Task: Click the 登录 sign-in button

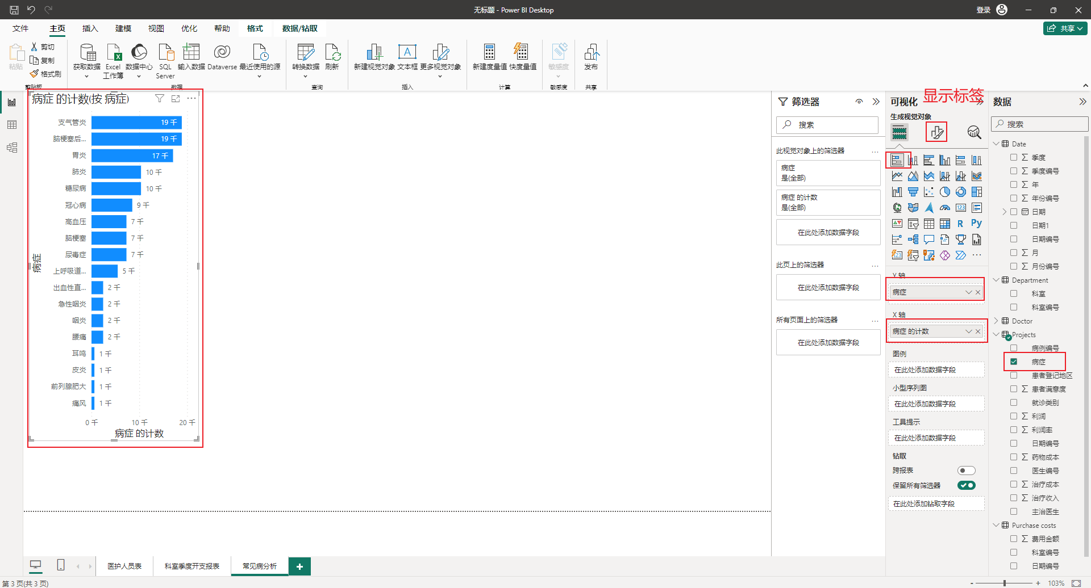Action: point(983,10)
